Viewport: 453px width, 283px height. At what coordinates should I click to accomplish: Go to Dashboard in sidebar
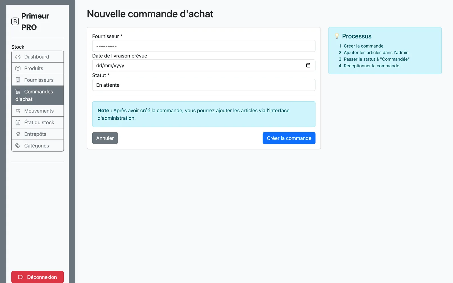click(x=37, y=57)
